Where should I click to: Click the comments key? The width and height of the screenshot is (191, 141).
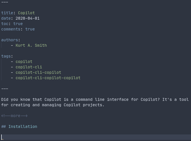click(11, 29)
